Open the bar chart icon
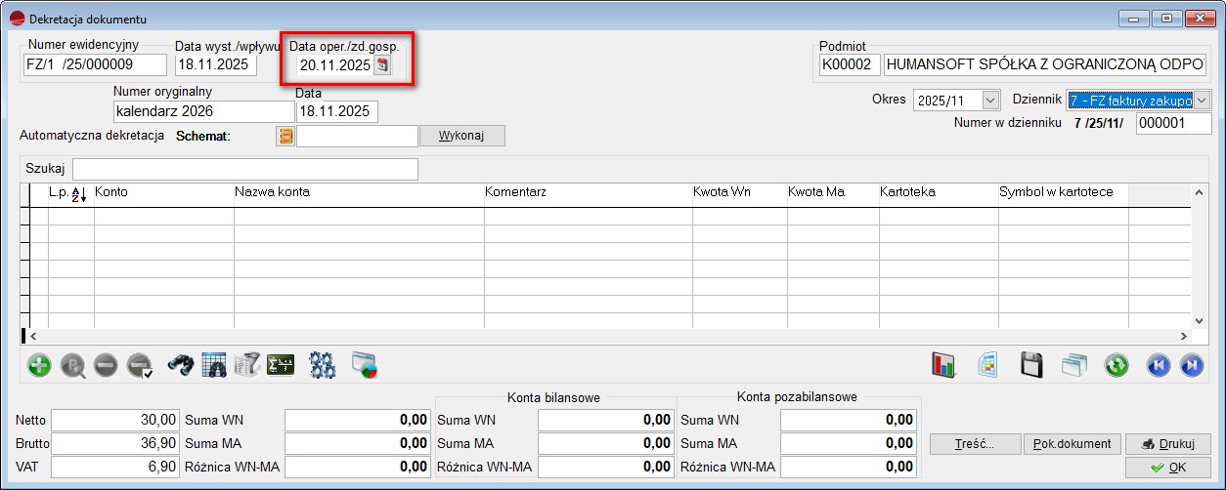The width and height of the screenshot is (1226, 490). (943, 365)
